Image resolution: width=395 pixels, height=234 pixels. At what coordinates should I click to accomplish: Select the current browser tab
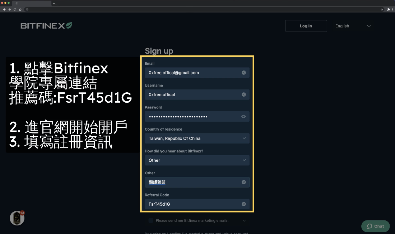[32, 4]
